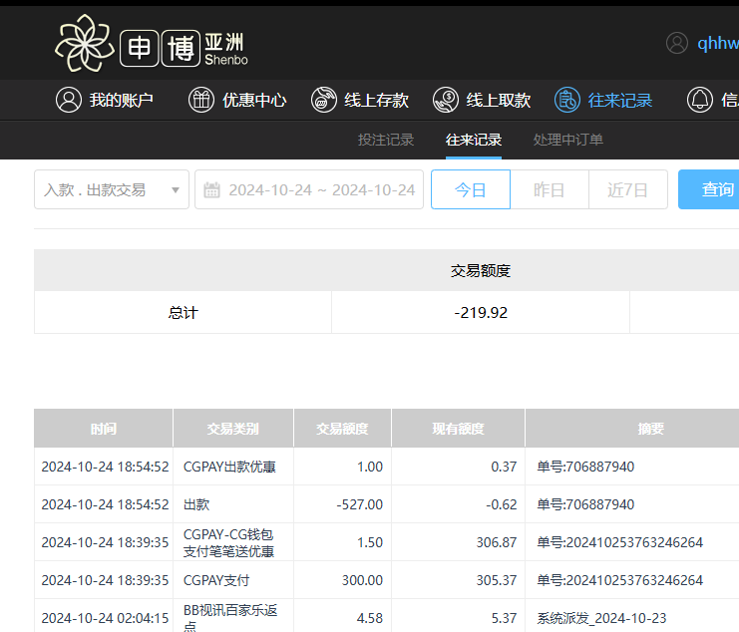
Task: Click the user avatar icon at top right
Action: (x=677, y=43)
